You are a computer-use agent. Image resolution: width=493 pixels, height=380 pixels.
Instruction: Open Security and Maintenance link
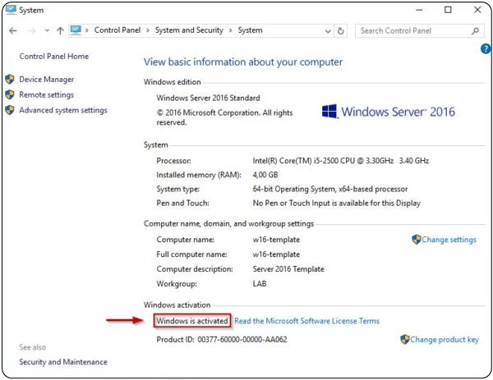[63, 362]
